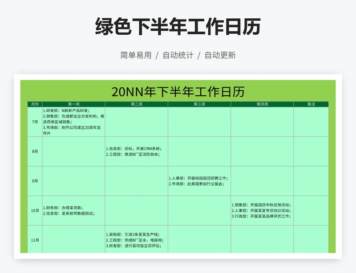Select the line 1.销售部：开展国庆中秋促销活动
Screen dimensions: 356x273
[x=261, y=205]
